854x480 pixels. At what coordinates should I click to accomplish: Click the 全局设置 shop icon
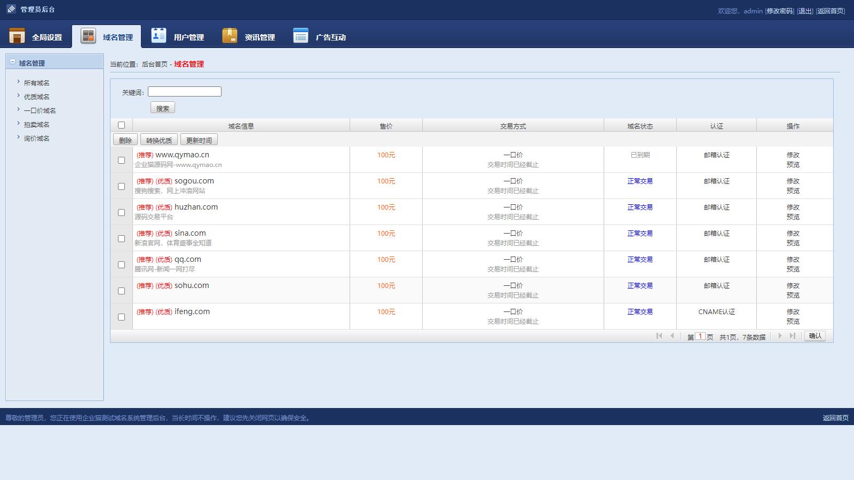(x=17, y=36)
